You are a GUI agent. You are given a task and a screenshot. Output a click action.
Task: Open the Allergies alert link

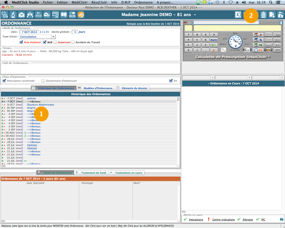(x=248, y=220)
